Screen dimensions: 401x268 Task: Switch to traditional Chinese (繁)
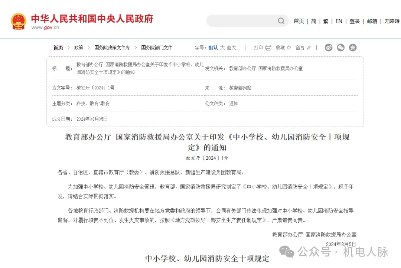(x=325, y=21)
